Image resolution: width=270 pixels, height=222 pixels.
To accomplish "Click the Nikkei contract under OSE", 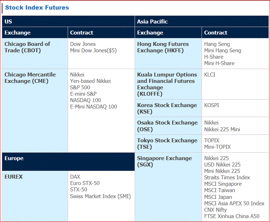I will click(211, 123).
